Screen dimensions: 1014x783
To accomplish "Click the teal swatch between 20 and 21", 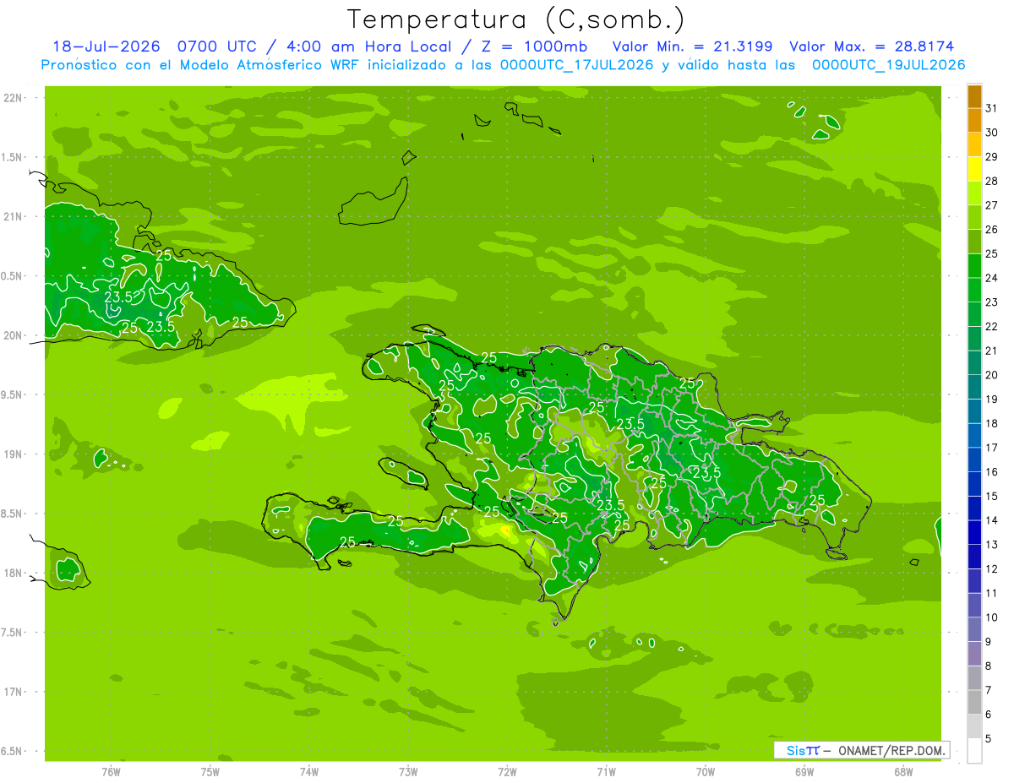I will pyautogui.click(x=974, y=363).
